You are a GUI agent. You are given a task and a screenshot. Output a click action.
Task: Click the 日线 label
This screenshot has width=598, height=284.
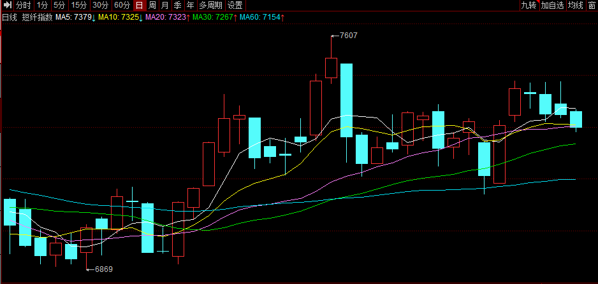(x=10, y=17)
